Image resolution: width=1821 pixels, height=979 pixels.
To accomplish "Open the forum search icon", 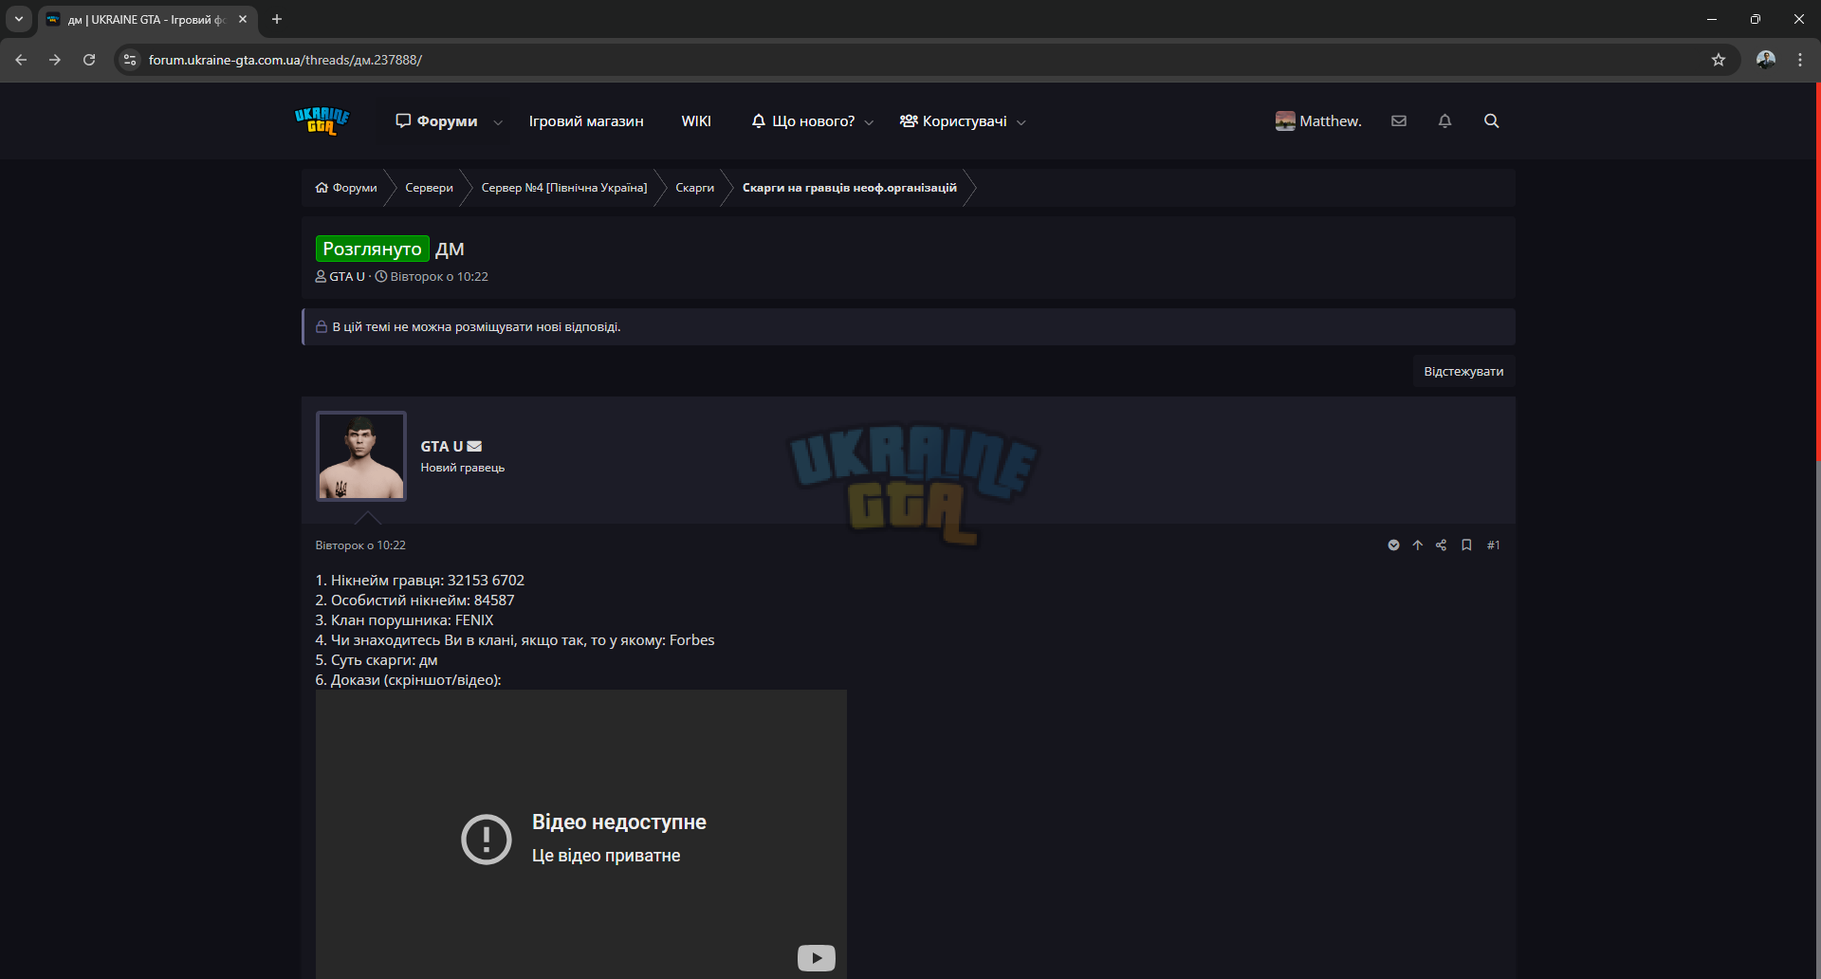I will click(1492, 120).
